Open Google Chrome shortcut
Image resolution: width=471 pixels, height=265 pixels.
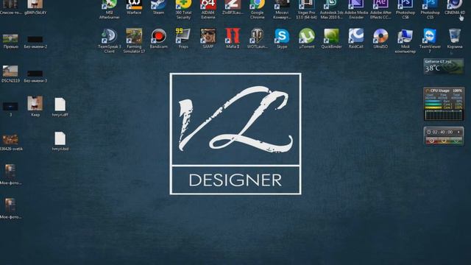(x=258, y=10)
